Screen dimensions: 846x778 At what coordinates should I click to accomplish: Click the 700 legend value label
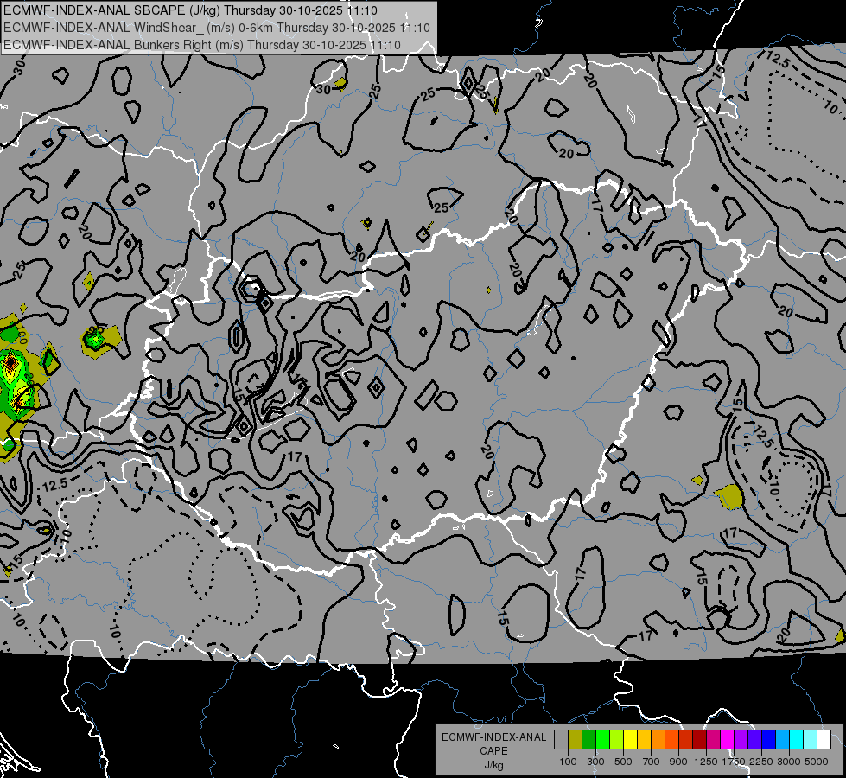pyautogui.click(x=651, y=762)
